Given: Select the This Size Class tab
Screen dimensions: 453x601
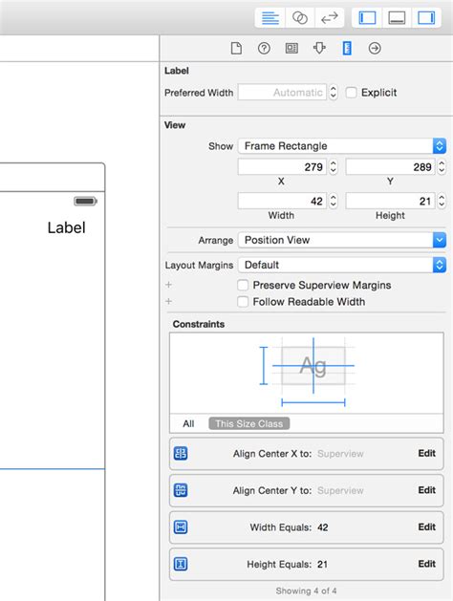Looking at the screenshot, I should click(249, 423).
